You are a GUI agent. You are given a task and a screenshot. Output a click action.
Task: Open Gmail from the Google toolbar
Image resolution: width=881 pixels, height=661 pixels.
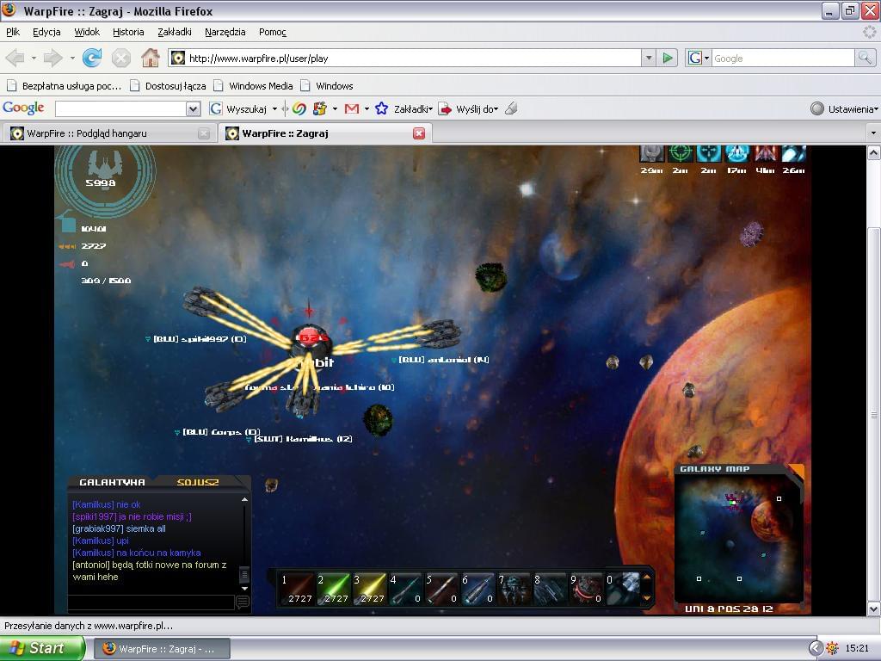click(x=352, y=108)
